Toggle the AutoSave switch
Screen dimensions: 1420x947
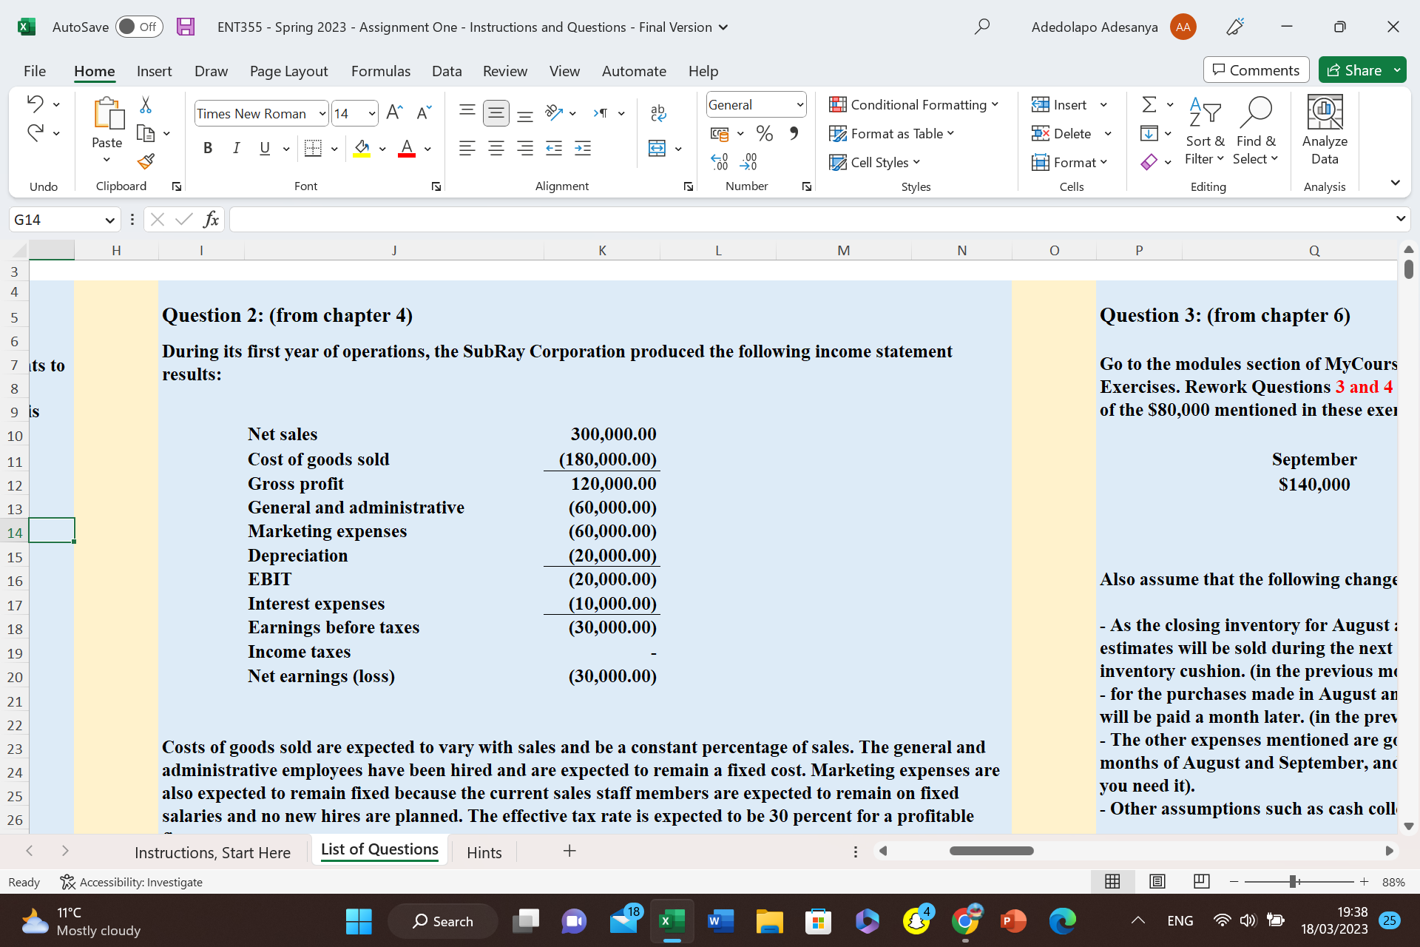pyautogui.click(x=139, y=27)
